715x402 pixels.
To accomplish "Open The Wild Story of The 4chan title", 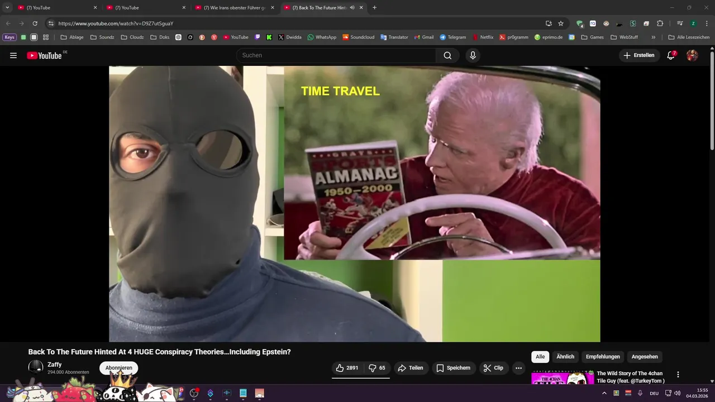I will pyautogui.click(x=631, y=377).
